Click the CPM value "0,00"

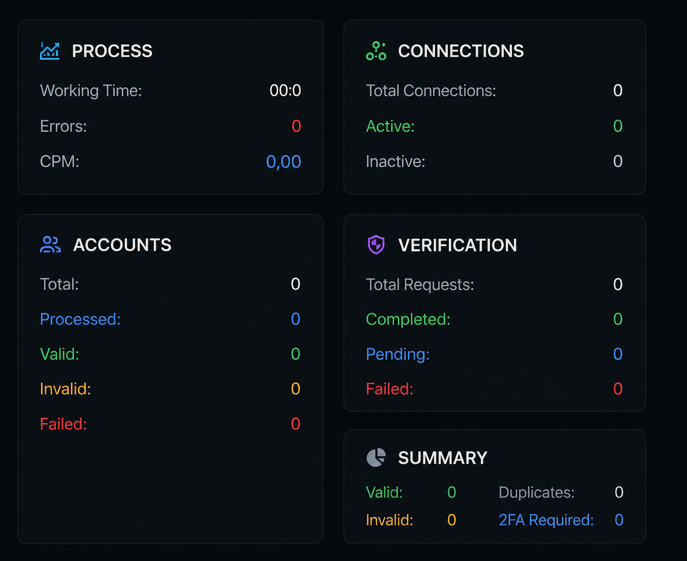[284, 162]
